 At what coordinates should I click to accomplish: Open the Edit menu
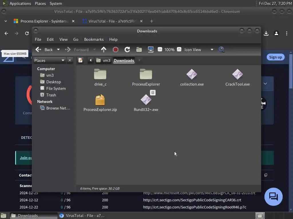50,39
